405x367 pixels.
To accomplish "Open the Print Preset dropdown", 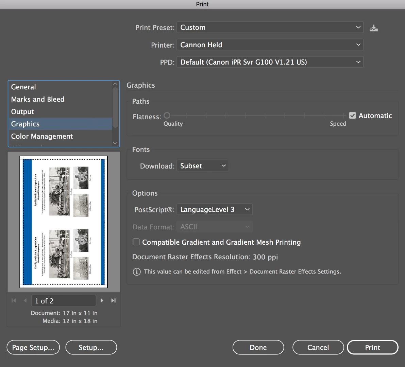I will [x=270, y=28].
